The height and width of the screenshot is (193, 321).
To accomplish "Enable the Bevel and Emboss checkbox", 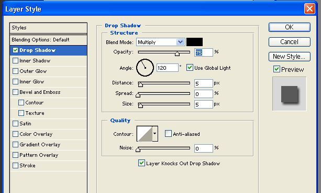I will point(15,92).
